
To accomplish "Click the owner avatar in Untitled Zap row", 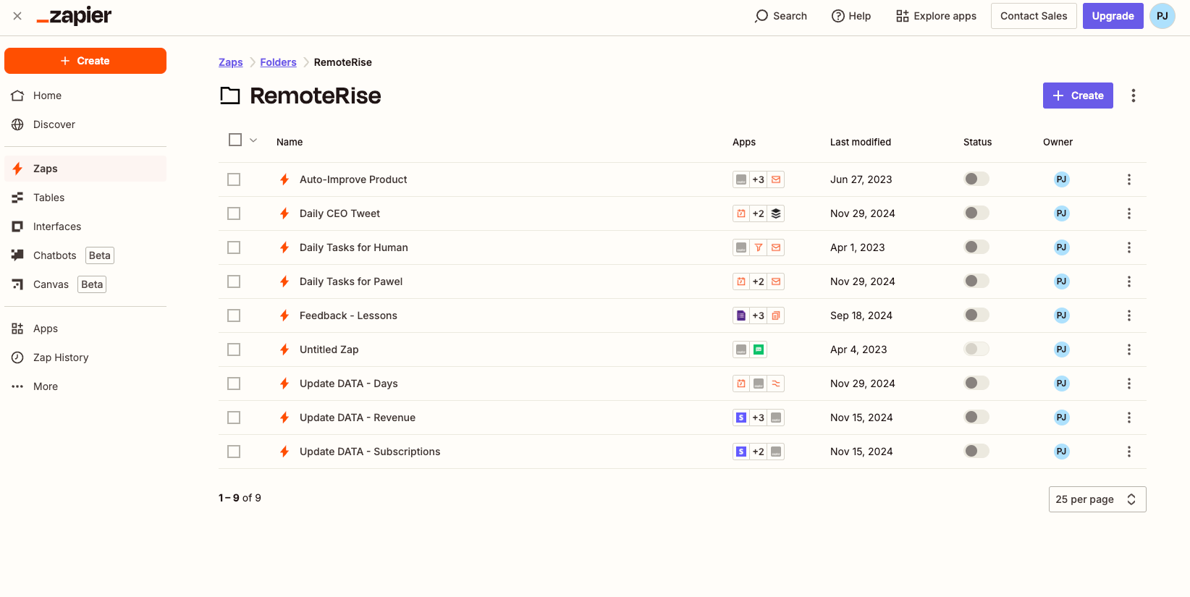I will tap(1061, 350).
